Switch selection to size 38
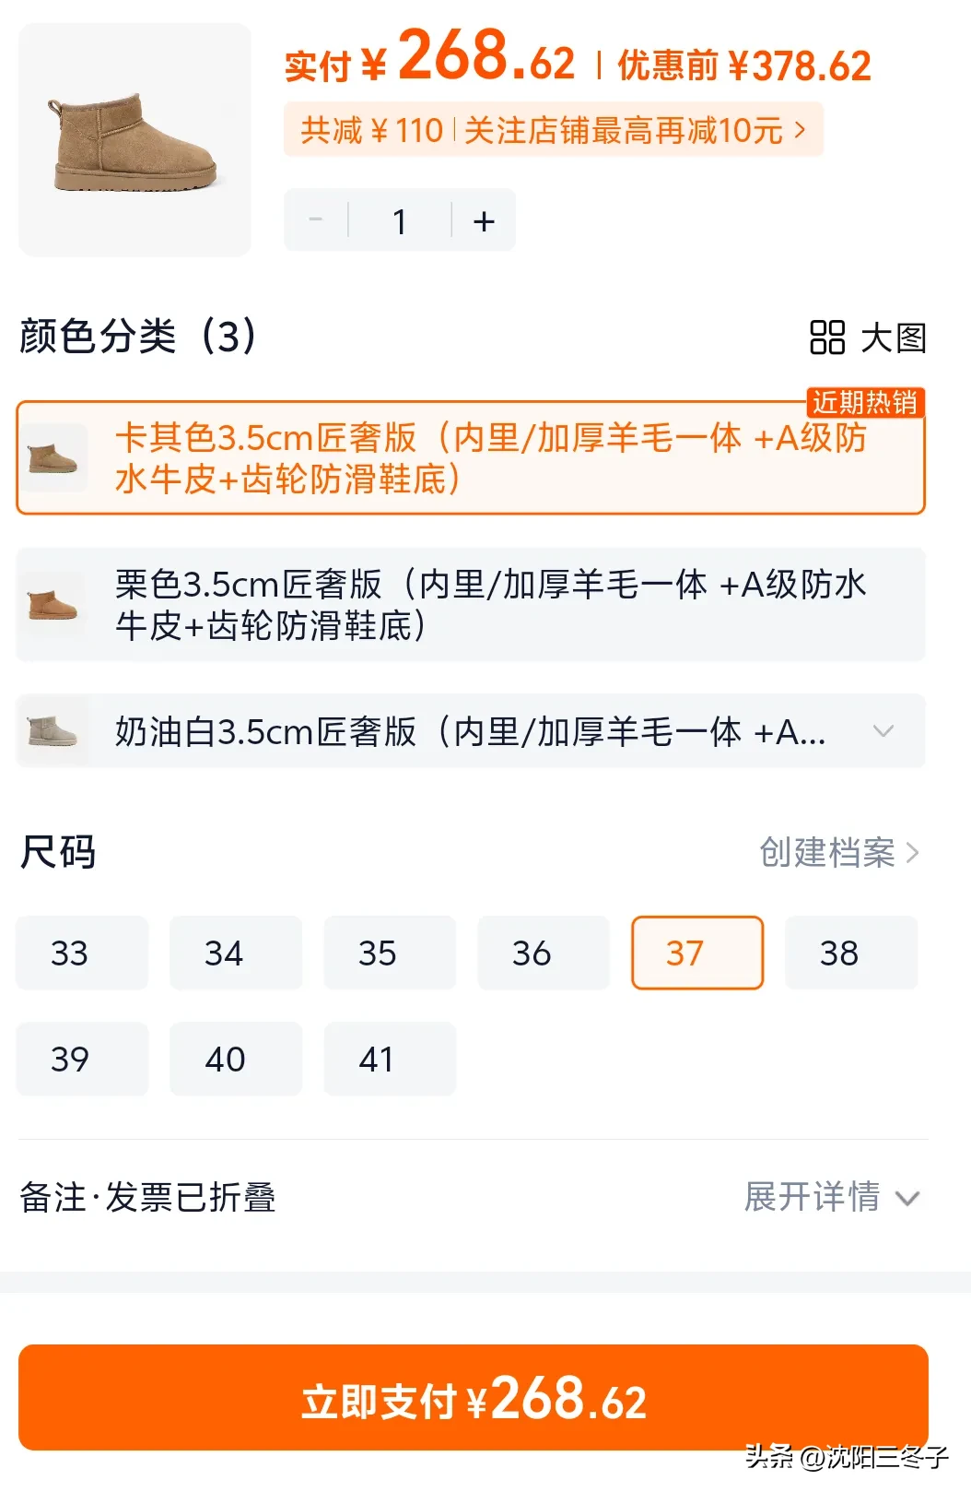This screenshot has height=1492, width=971. pyautogui.click(x=851, y=953)
